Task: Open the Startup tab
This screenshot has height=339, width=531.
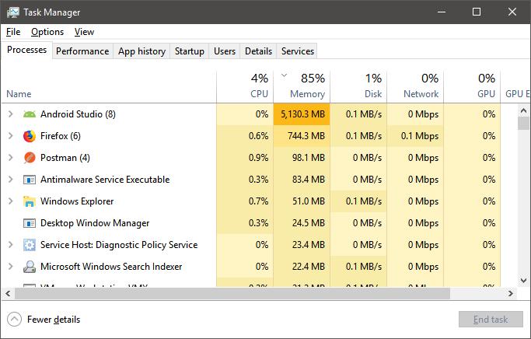Action: click(189, 51)
